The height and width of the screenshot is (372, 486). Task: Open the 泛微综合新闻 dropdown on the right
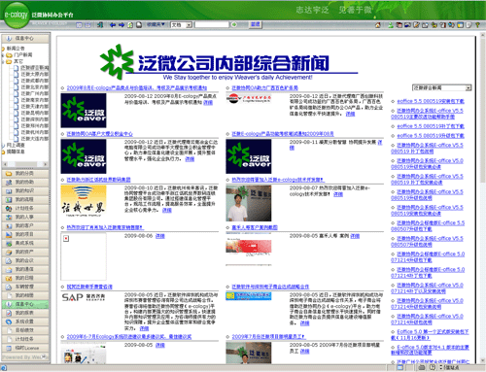pos(441,87)
